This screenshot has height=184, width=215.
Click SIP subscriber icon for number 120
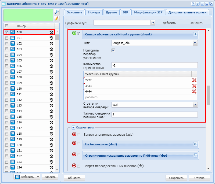[13, 145]
